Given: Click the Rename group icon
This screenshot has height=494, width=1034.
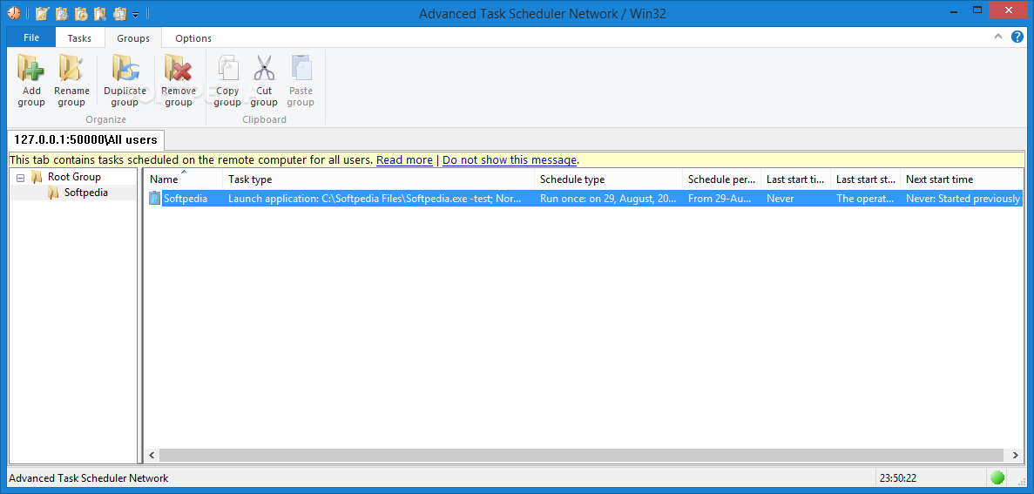Looking at the screenshot, I should (x=71, y=68).
